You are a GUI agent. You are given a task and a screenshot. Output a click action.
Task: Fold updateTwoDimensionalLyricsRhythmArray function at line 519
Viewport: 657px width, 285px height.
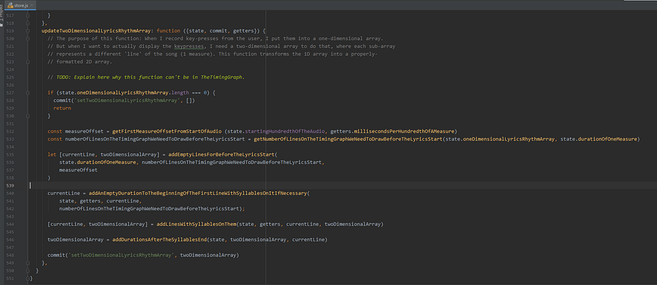[28, 31]
